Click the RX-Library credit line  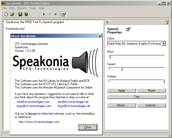(52, 81)
